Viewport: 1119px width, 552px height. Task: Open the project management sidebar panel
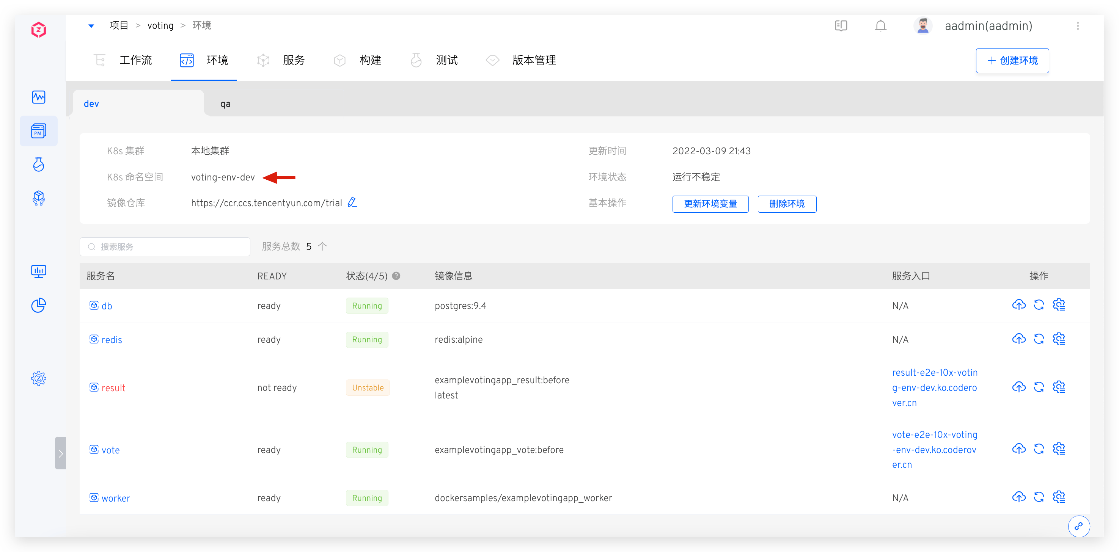pyautogui.click(x=39, y=131)
